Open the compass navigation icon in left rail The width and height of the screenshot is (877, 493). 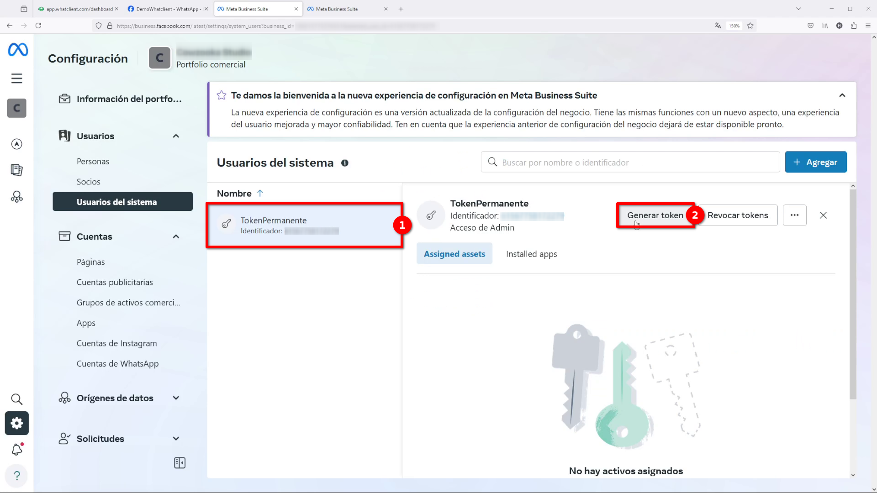17,144
